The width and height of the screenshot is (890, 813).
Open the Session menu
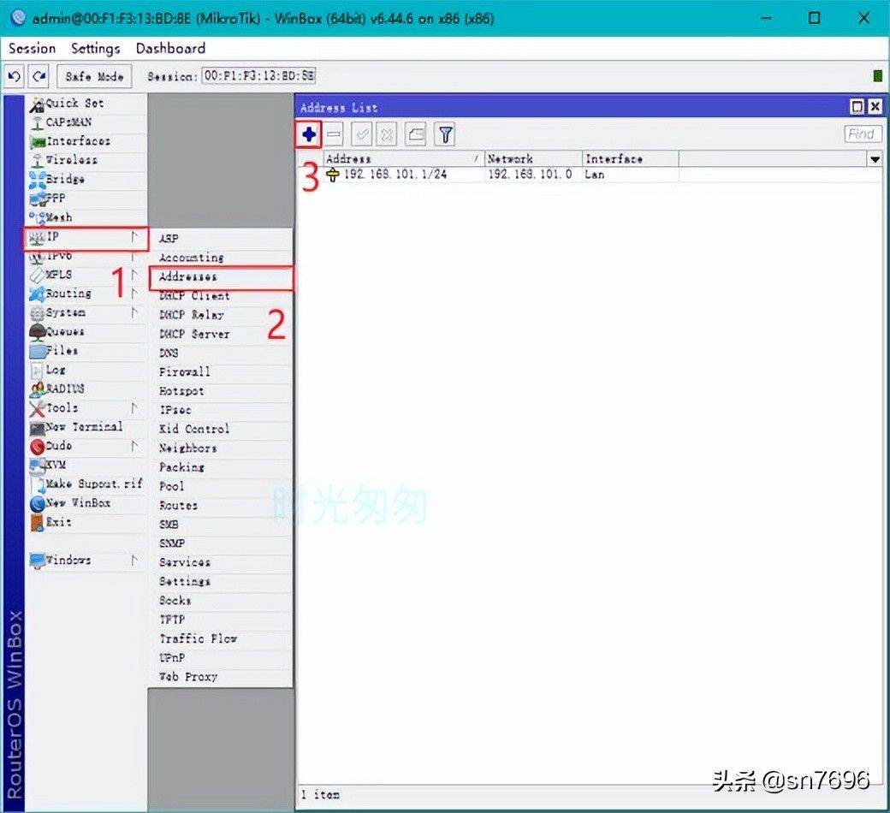(32, 48)
